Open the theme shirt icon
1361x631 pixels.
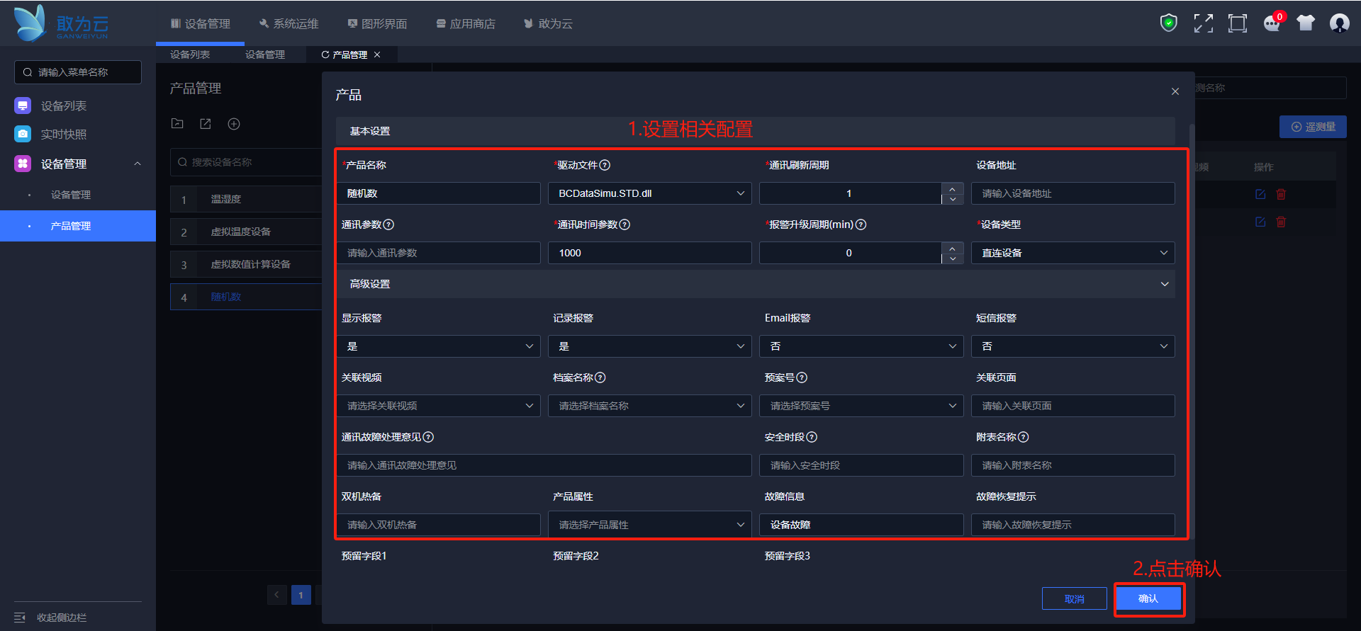pos(1306,23)
